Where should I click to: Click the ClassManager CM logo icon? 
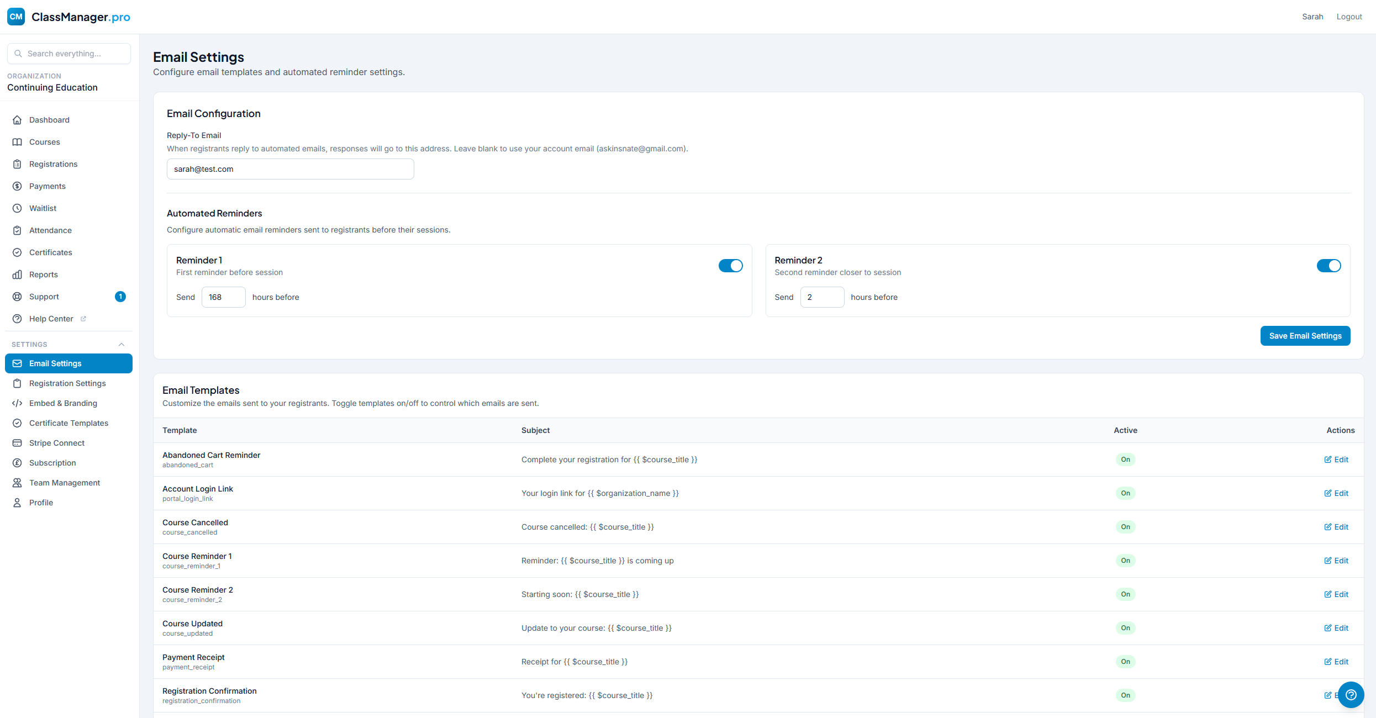click(16, 17)
